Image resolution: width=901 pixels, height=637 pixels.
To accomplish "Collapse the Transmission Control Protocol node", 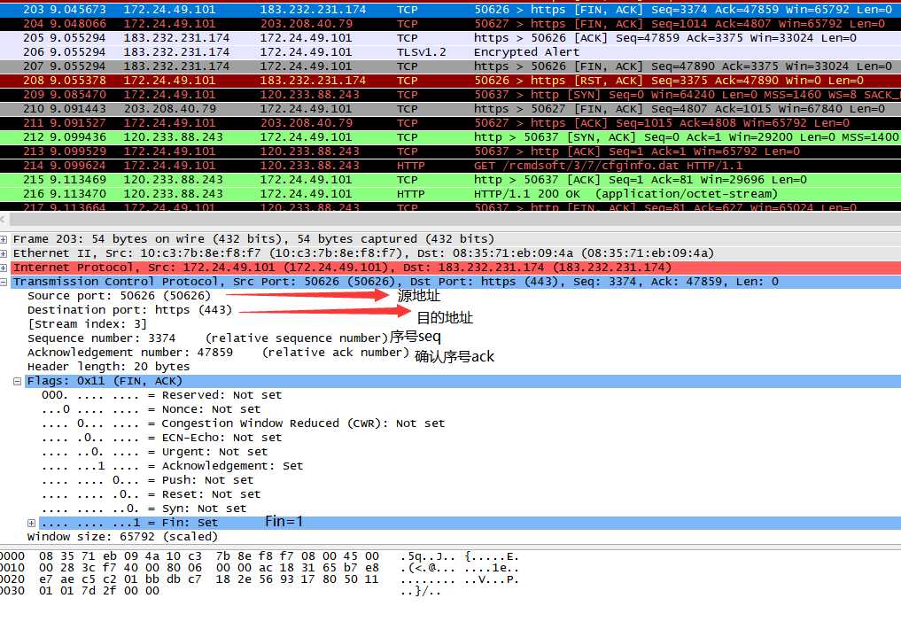I will pos(4,282).
